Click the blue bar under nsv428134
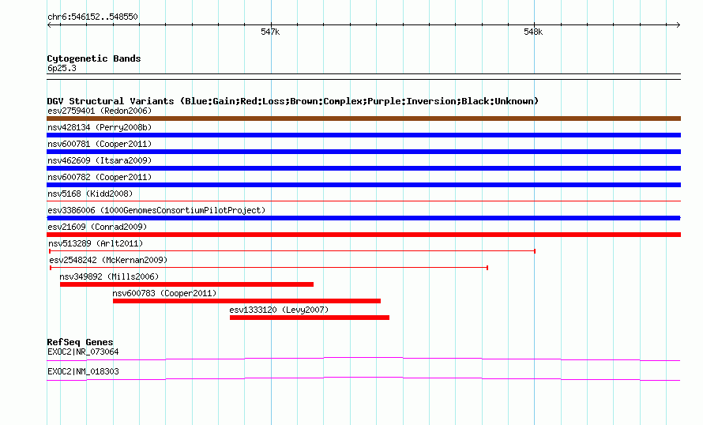Viewport: 703px width, 425px height. coord(363,135)
